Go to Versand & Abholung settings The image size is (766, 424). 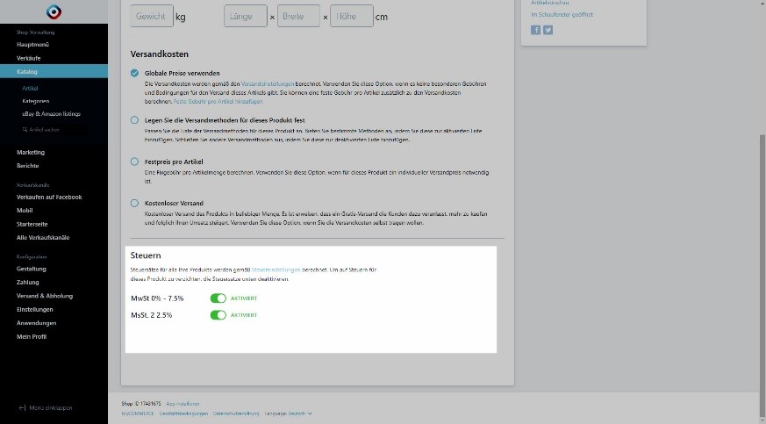[45, 296]
